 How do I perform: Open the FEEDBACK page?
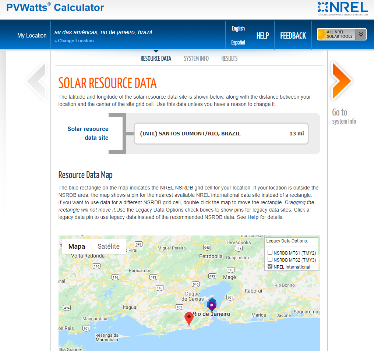[293, 36]
